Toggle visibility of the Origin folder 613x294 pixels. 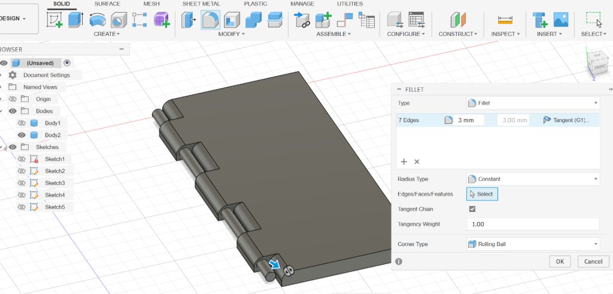[13, 99]
